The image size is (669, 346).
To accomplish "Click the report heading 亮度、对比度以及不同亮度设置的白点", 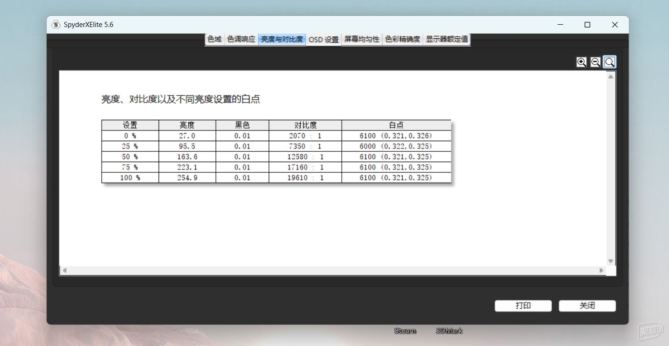I will 180,99.
